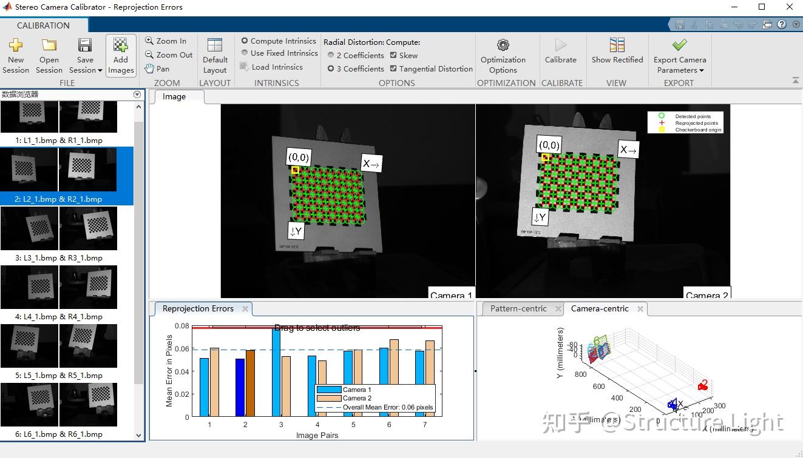The width and height of the screenshot is (803, 458).
Task: Click the Camera 1 bar for image pair 2
Action: coord(240,388)
